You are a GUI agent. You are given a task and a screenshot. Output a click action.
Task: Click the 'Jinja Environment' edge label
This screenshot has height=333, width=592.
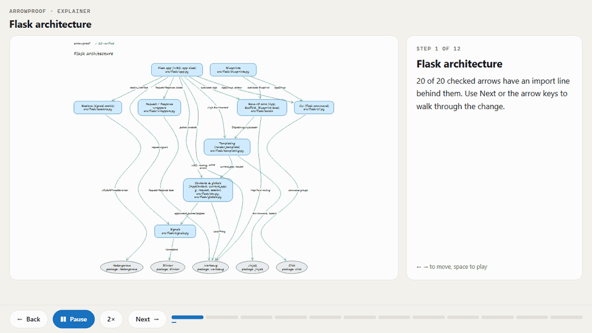tap(218, 107)
